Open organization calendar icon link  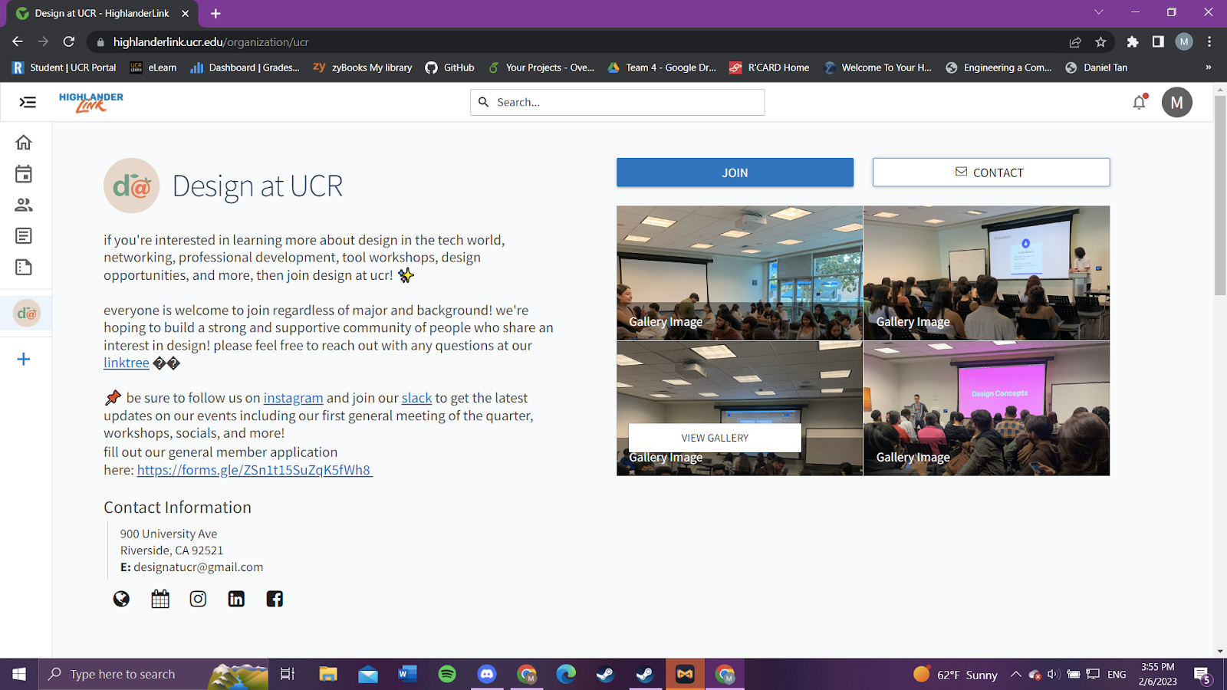pos(160,599)
